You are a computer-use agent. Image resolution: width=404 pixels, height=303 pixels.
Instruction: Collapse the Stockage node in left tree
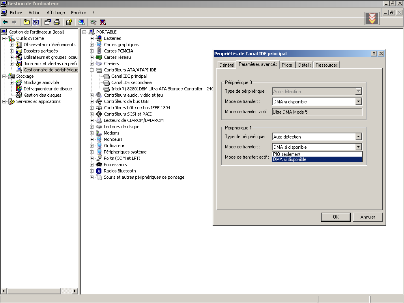tap(4, 76)
